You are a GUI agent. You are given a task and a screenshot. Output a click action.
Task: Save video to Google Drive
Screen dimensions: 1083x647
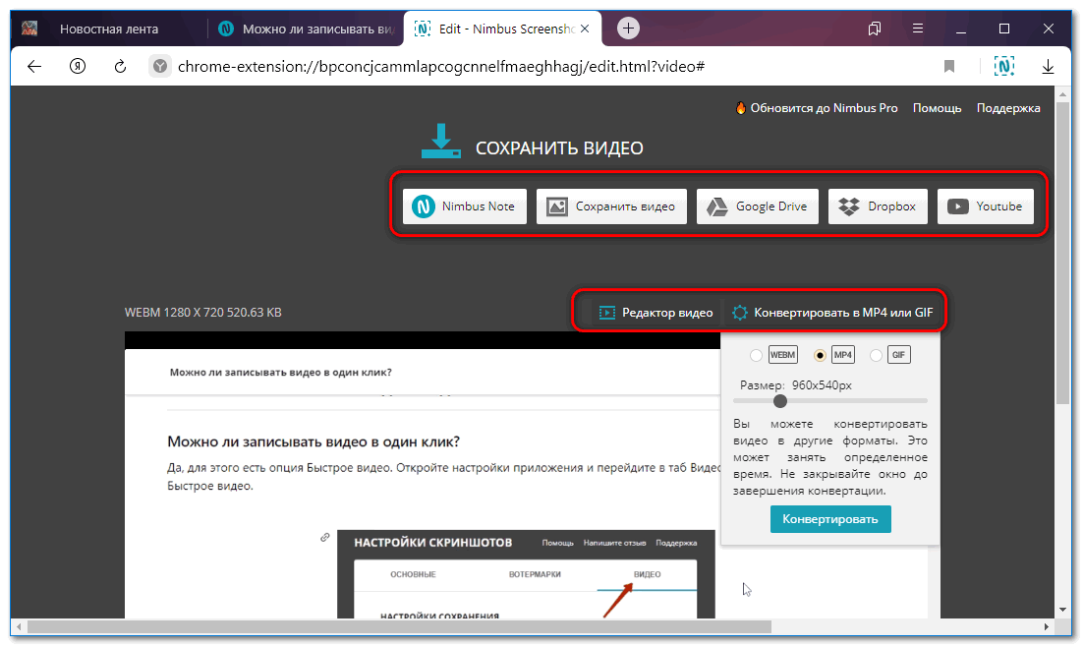[757, 206]
